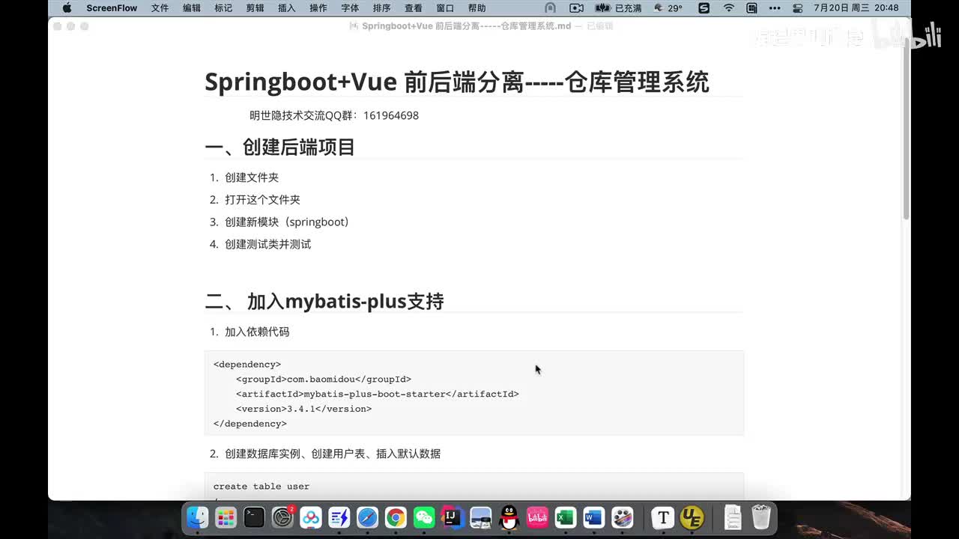Click the date and time 7月20日 周三 20:48
Image resolution: width=959 pixels, height=539 pixels.
point(856,8)
